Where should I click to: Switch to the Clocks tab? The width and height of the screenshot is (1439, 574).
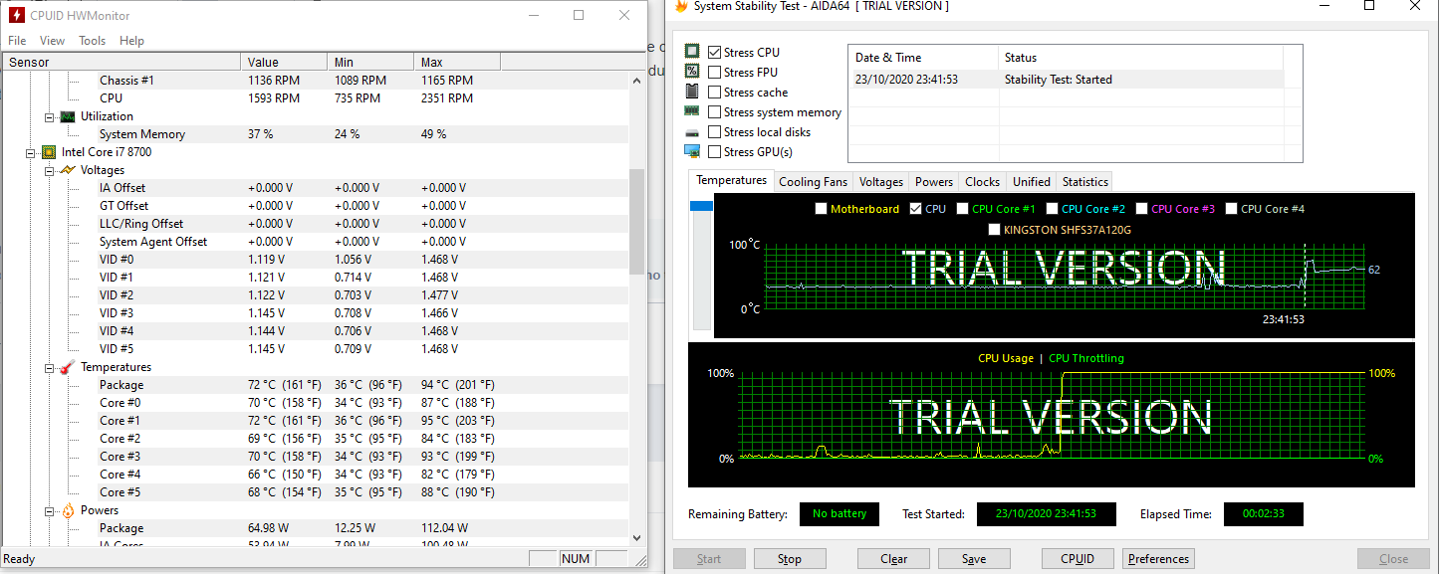click(x=982, y=182)
